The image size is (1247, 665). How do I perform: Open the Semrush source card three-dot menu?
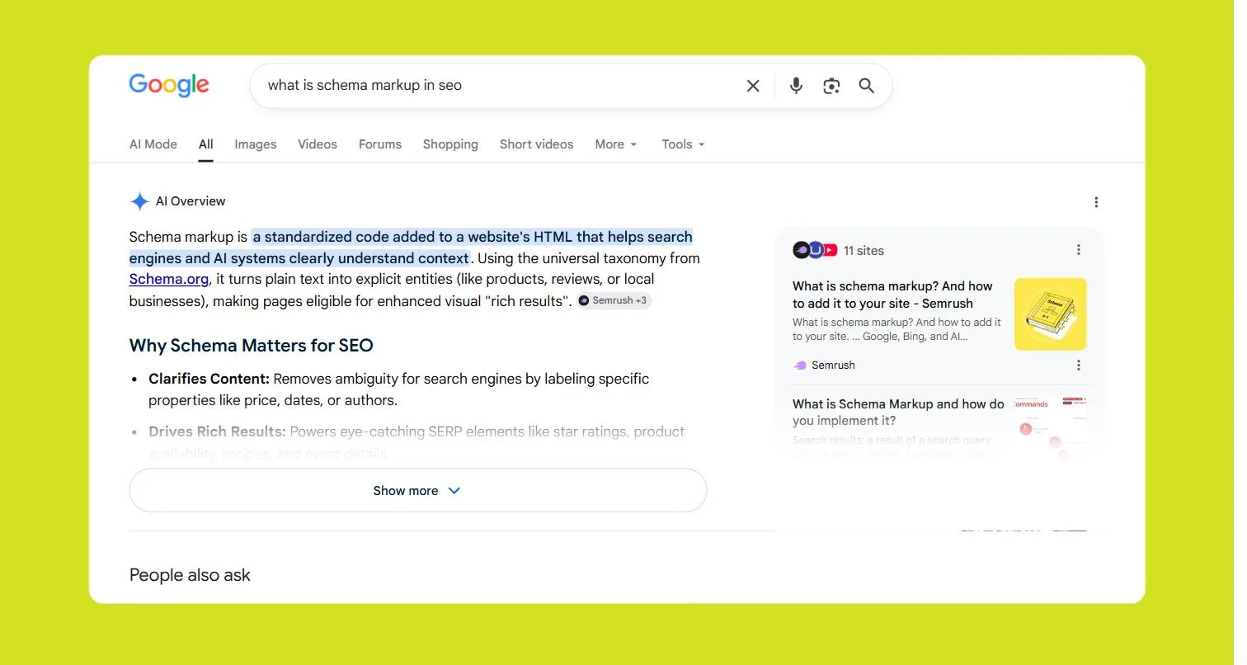pyautogui.click(x=1079, y=365)
